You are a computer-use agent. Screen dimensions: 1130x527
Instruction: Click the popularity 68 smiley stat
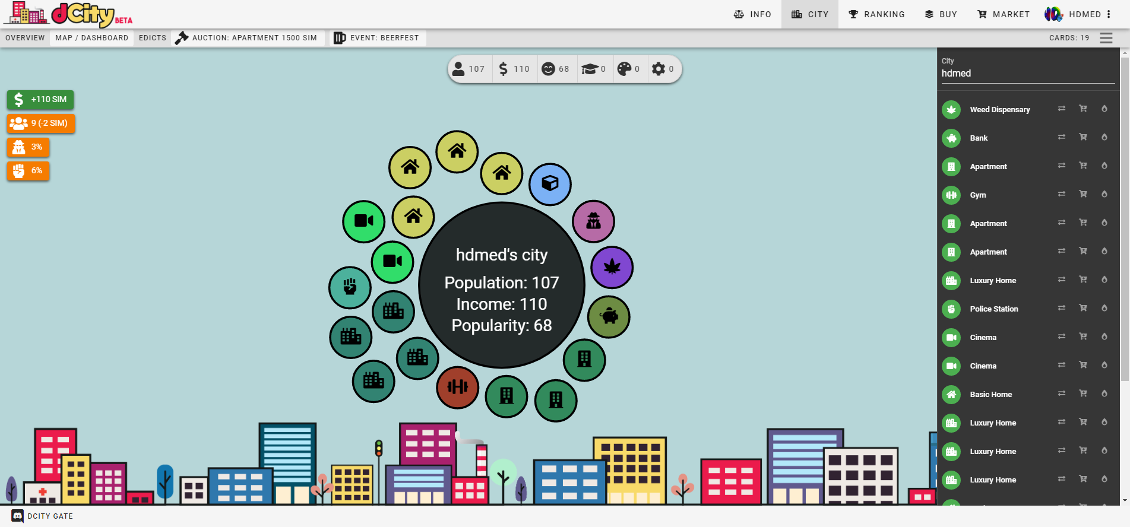(556, 69)
